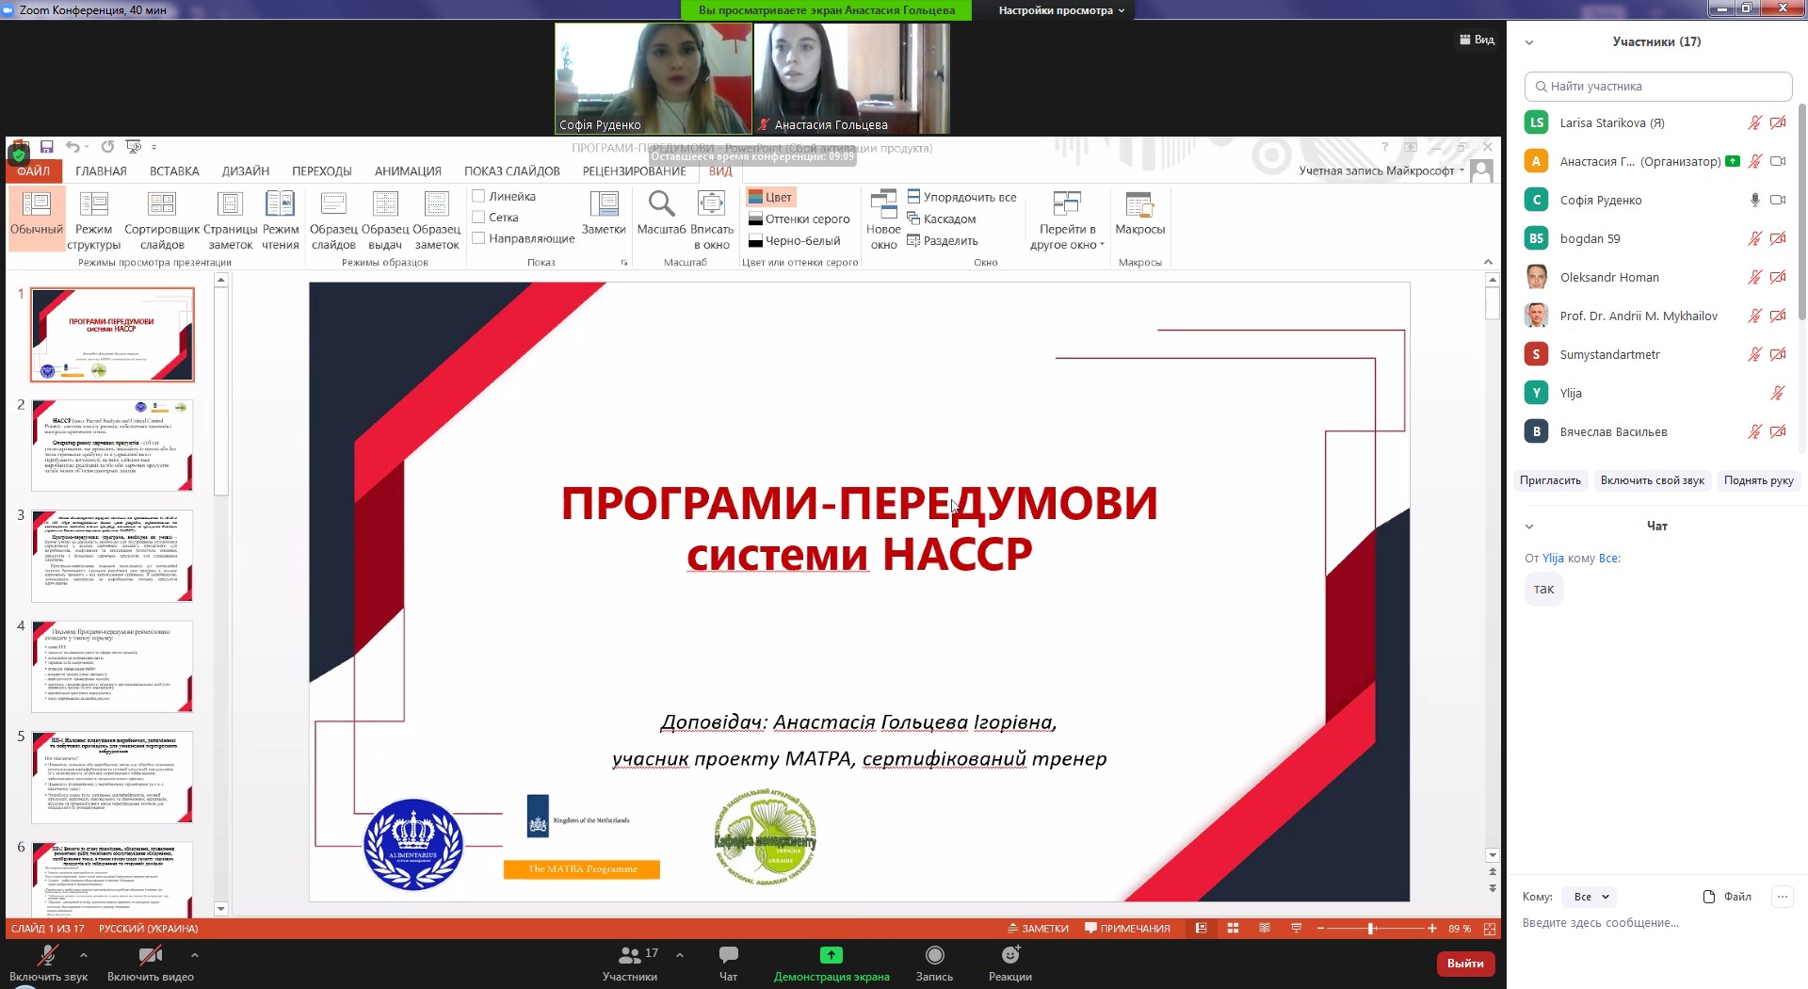Select Цвет color mode
Image resolution: width=1808 pixels, height=989 pixels.
(770, 197)
